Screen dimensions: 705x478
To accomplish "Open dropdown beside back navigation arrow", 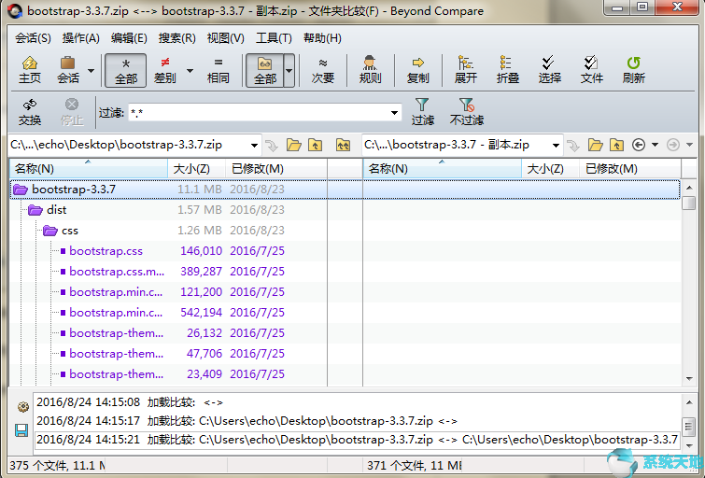I will tap(656, 145).
